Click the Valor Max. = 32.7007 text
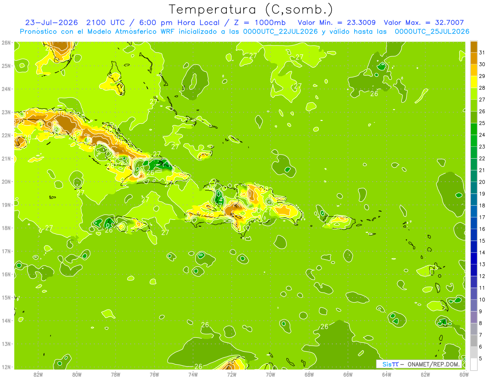 424,23
